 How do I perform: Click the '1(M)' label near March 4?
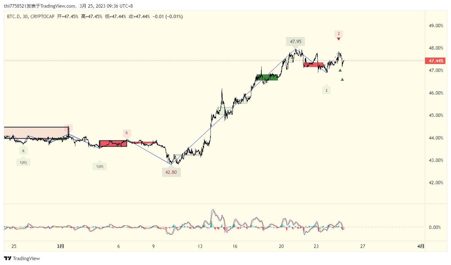(100, 166)
